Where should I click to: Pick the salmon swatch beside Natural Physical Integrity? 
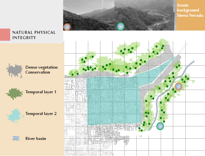(x=5, y=35)
